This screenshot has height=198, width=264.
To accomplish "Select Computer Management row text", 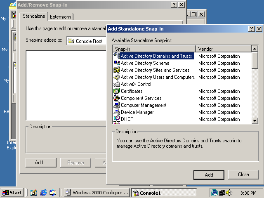I will point(144,105).
